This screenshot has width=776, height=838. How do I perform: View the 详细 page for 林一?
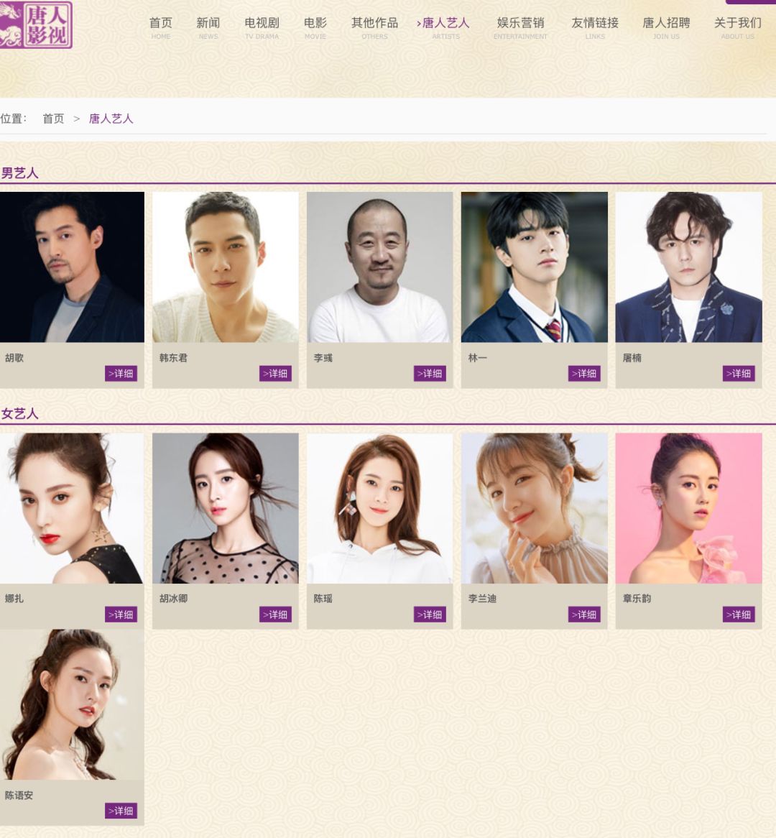click(584, 374)
